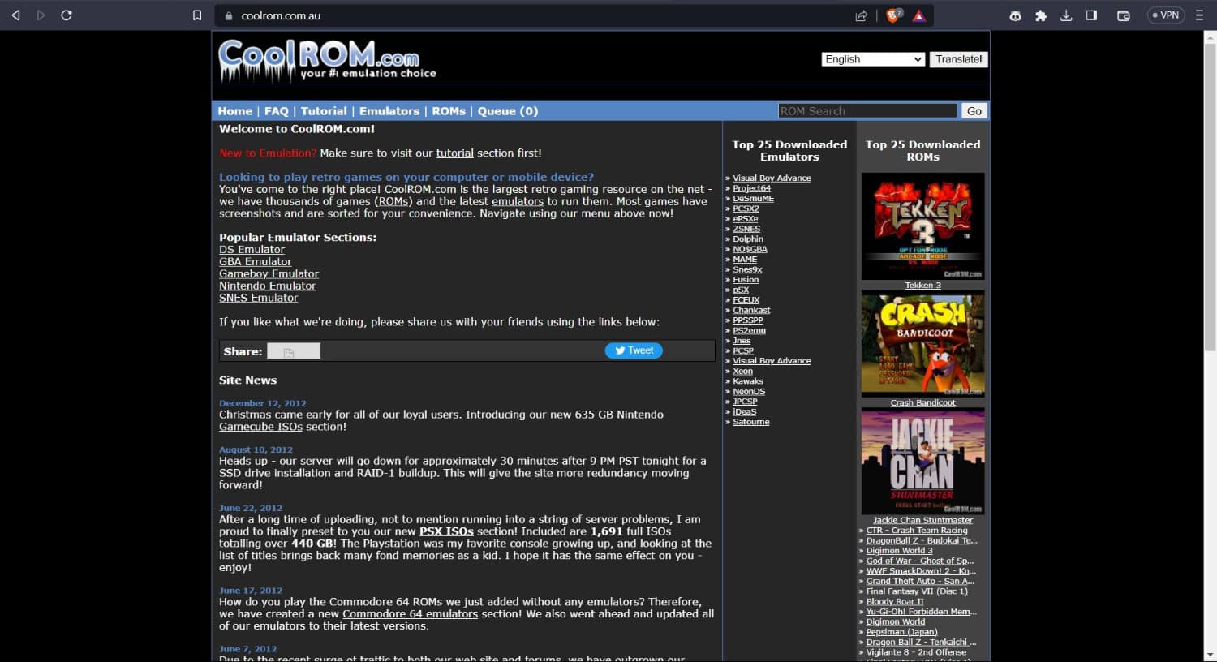Screen dimensions: 1217x662
Task: Click the game controller extension icon
Action: [1015, 15]
